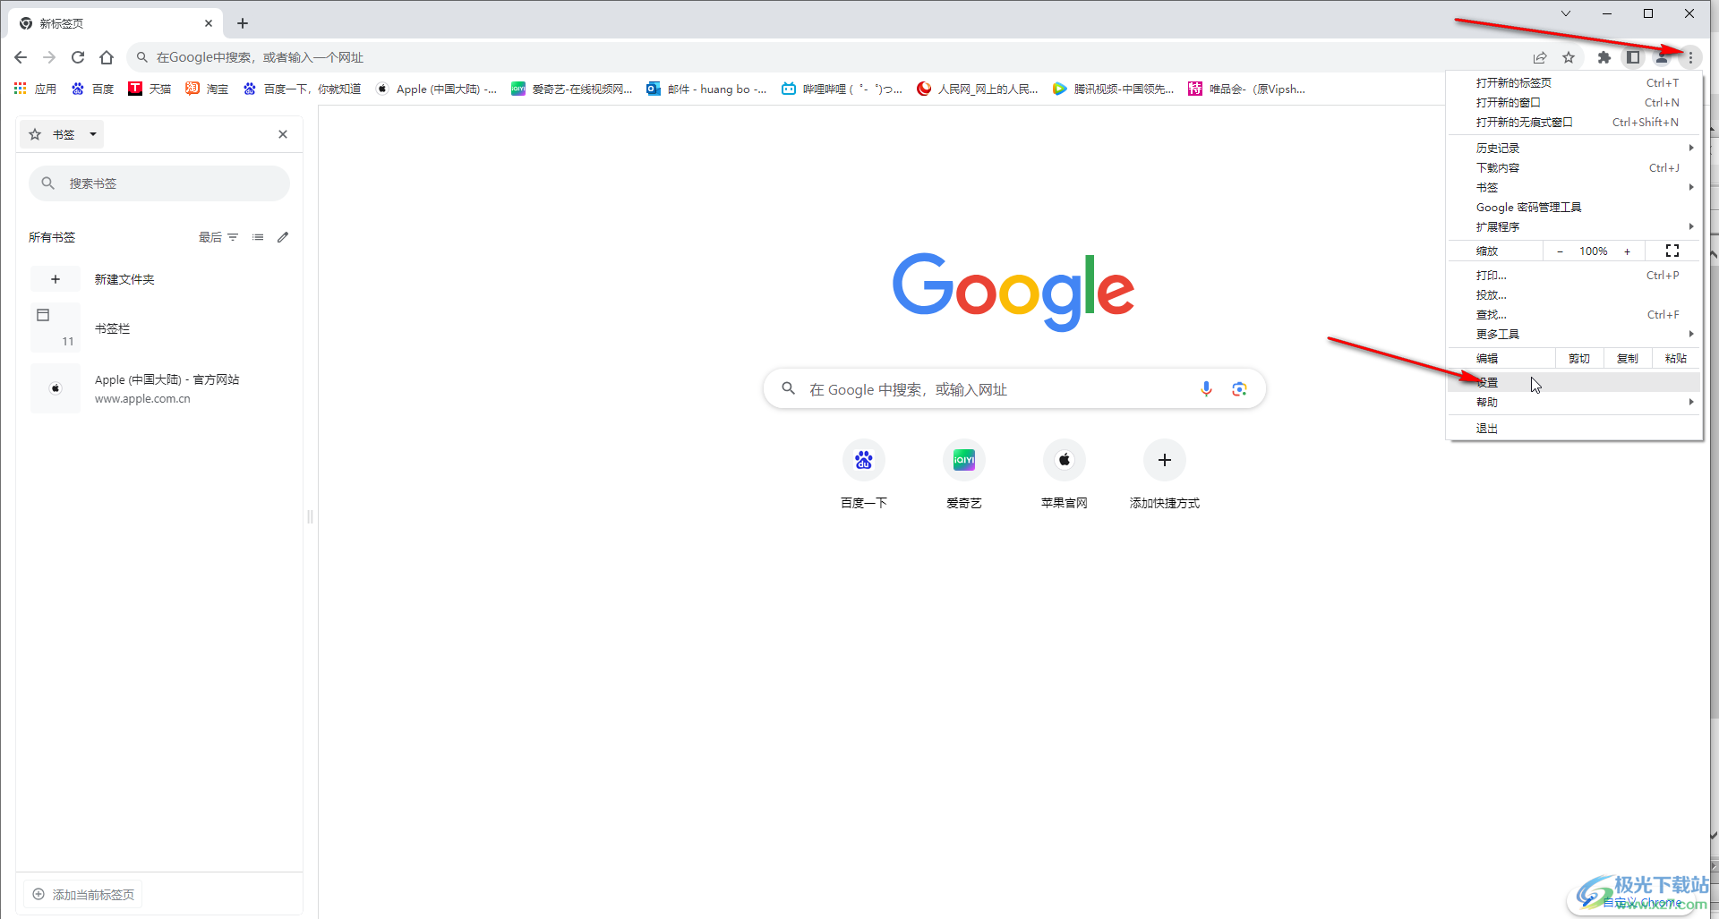Image resolution: width=1719 pixels, height=919 pixels.
Task: Open the 爱奇艺 bookmark in bookmarks bar
Action: pos(572,89)
